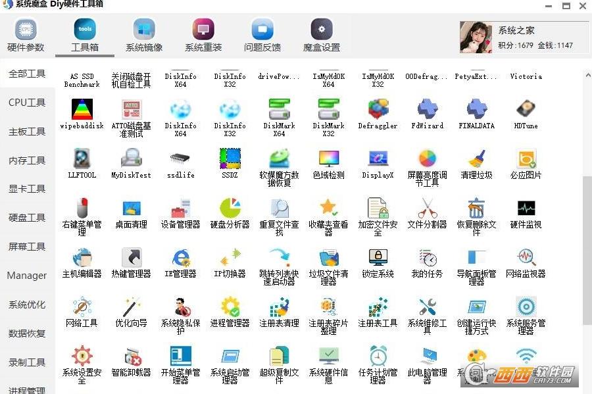Select 录制工具 sidebar category

27,362
